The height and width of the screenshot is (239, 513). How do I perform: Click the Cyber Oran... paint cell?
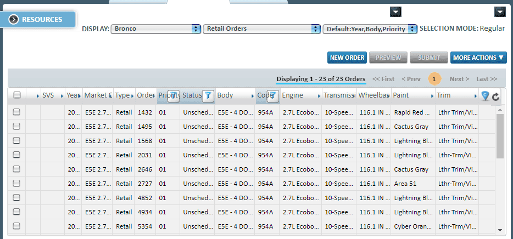click(413, 226)
